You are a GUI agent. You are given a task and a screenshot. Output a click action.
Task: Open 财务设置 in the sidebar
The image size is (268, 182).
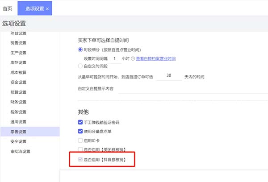point(18,102)
